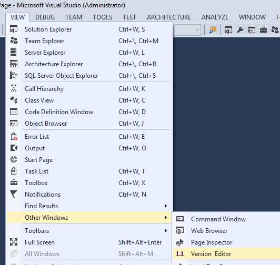Select Notifications menu entry
The width and height of the screenshot is (280, 265).
pos(89,195)
